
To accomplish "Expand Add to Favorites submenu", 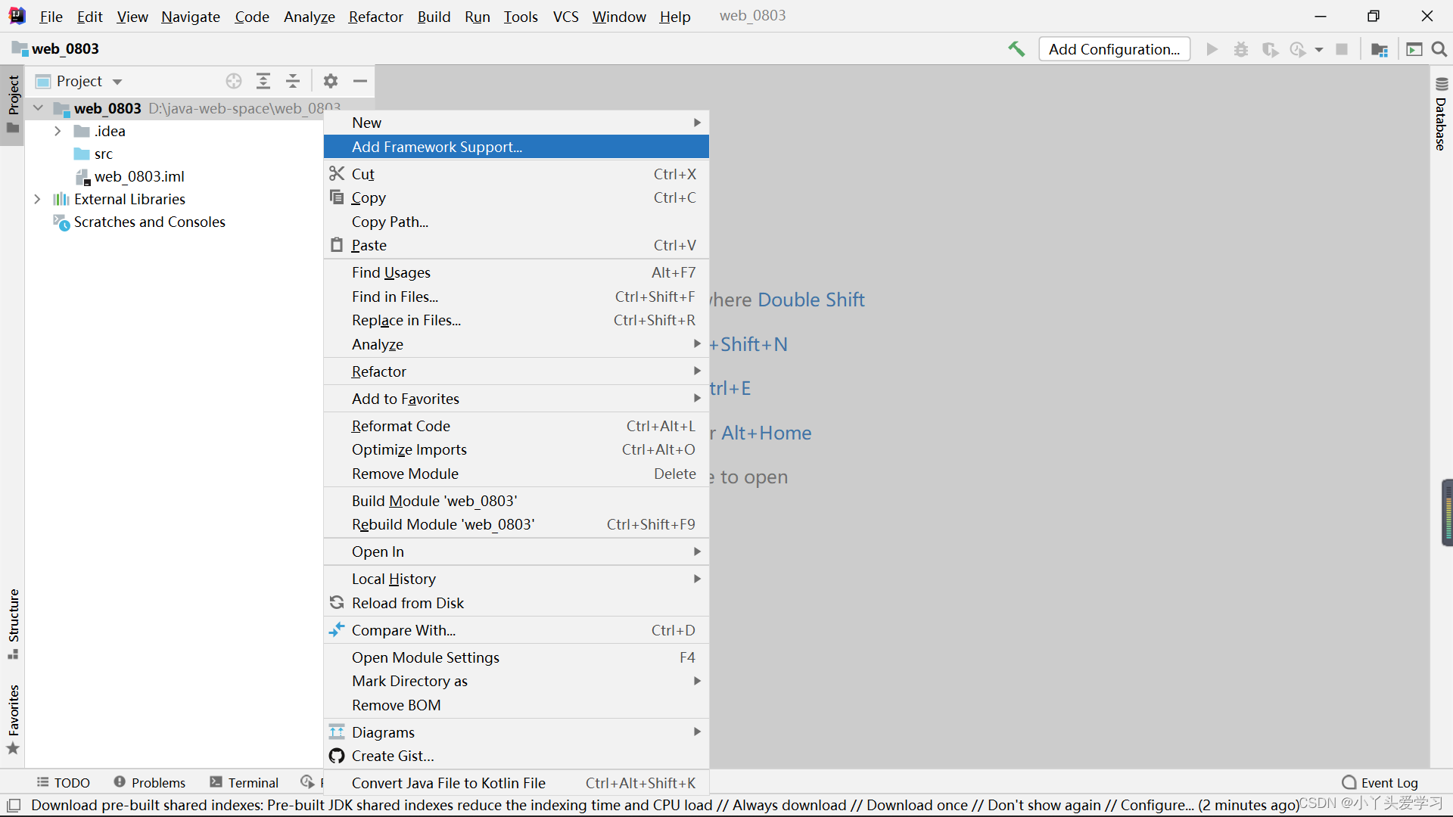I will (x=516, y=399).
